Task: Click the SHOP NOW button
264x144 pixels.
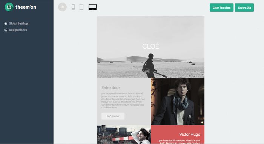Action: [x=113, y=116]
